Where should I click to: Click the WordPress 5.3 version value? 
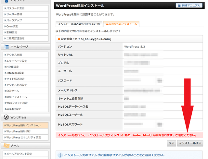135,47
